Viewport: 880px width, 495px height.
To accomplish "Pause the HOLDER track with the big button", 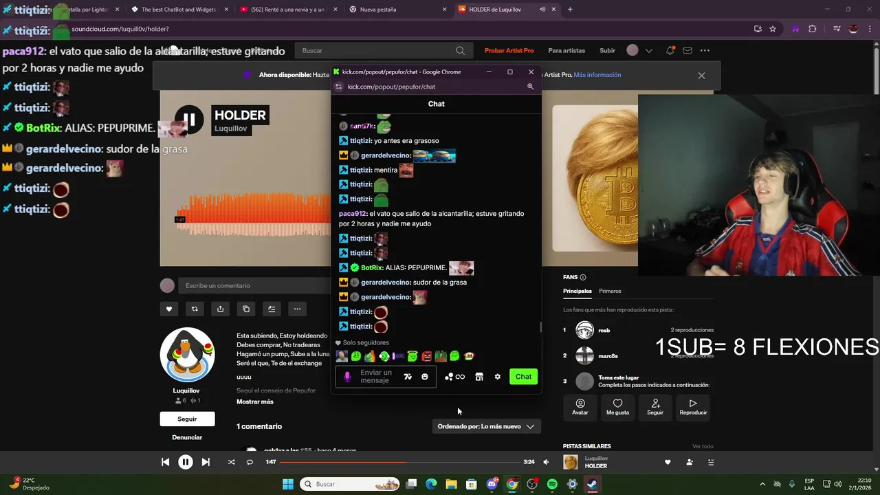I will (x=188, y=120).
